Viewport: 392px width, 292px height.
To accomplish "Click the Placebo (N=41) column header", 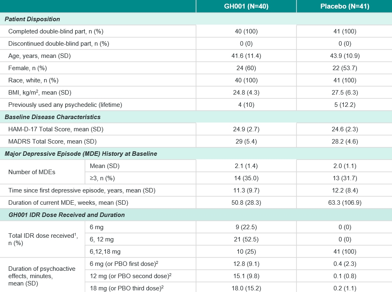I will pos(345,7).
